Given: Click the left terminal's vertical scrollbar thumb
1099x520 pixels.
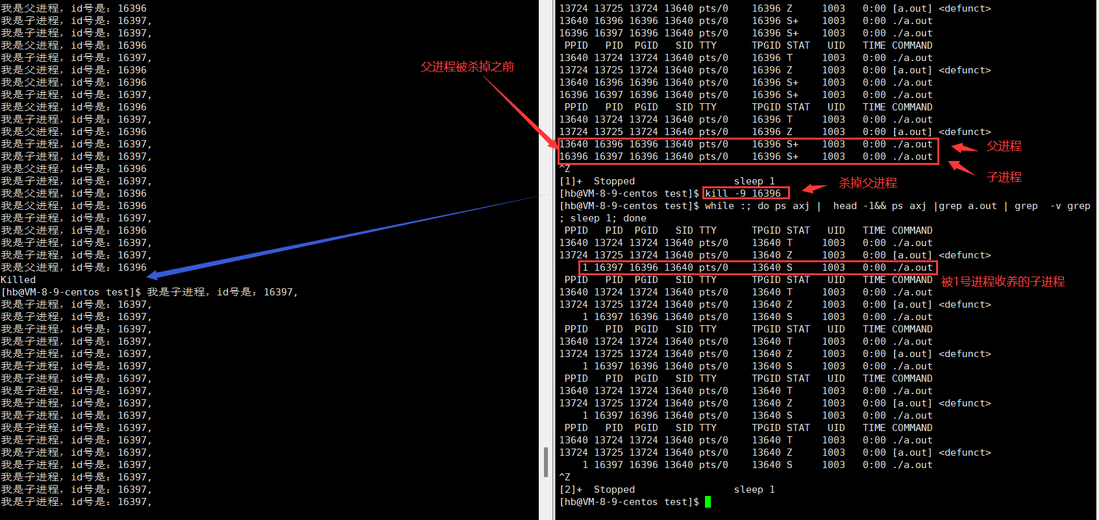Looking at the screenshot, I should pos(546,462).
